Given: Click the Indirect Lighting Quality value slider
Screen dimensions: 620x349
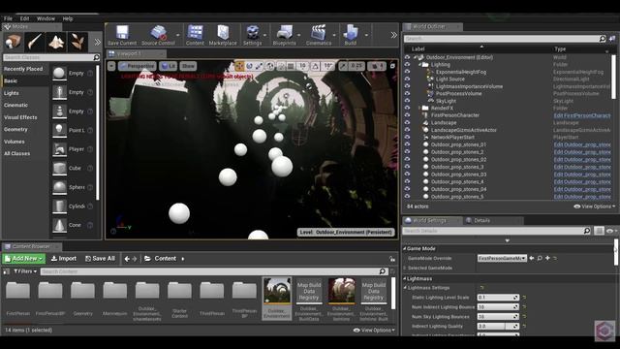Looking at the screenshot, I should pyautogui.click(x=498, y=326).
